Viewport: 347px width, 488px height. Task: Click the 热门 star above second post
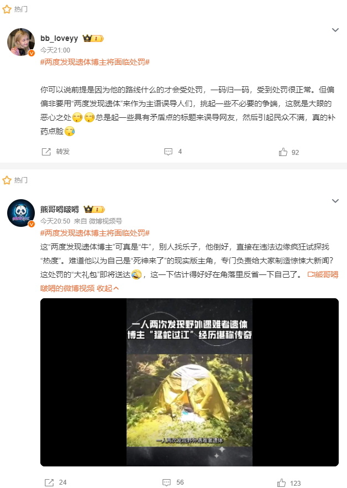point(7,180)
